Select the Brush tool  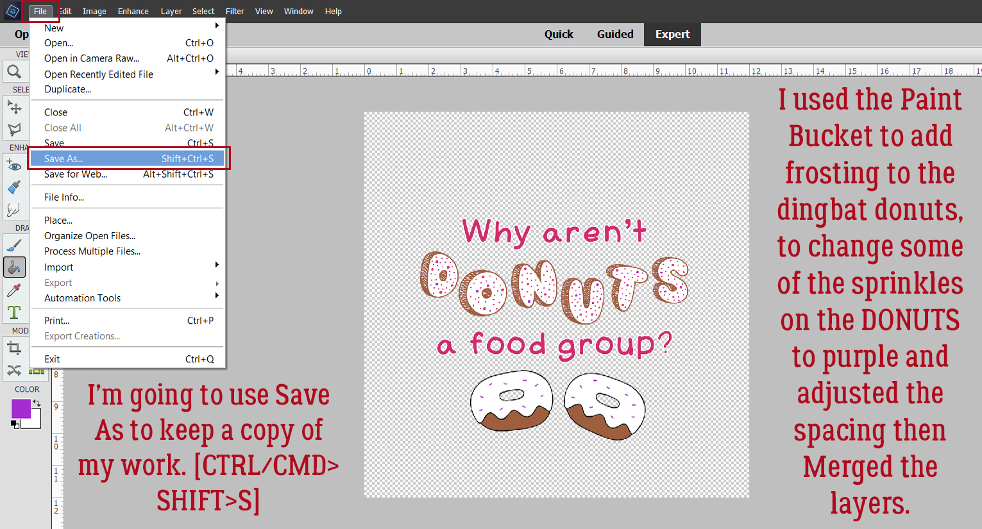[x=14, y=245]
